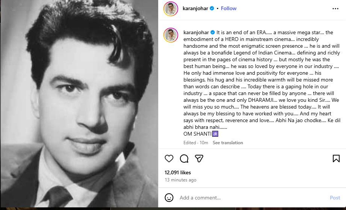Follow the karanjohar account

(x=228, y=8)
